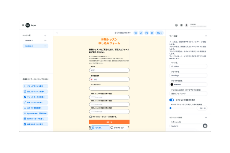Screen dimensions: 230x153
Task: Click the back arrow above the canvas
Action: point(57,33)
